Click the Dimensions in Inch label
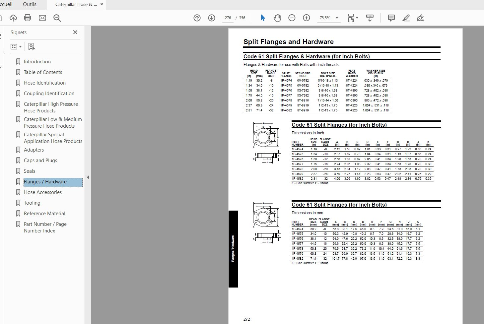This screenshot has width=484, height=324. (x=308, y=133)
